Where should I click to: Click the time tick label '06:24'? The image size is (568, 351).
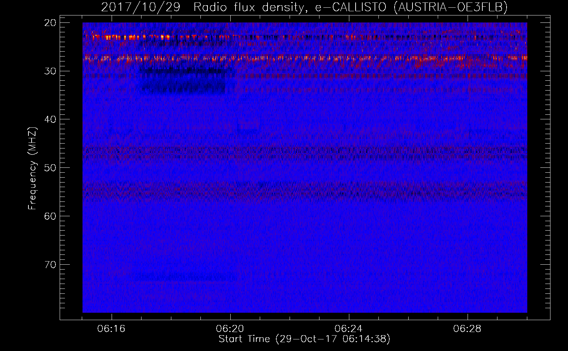coord(349,329)
